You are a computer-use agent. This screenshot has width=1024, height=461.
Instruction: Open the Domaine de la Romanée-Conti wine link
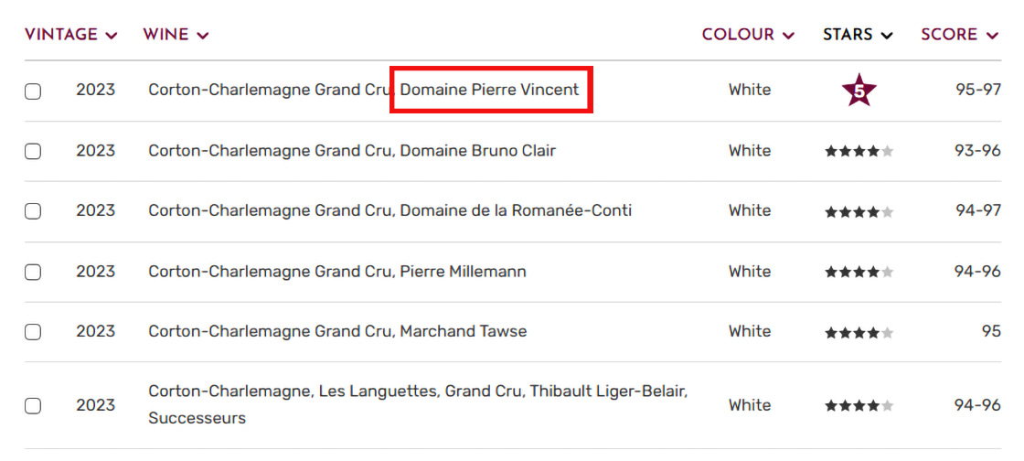pos(389,210)
